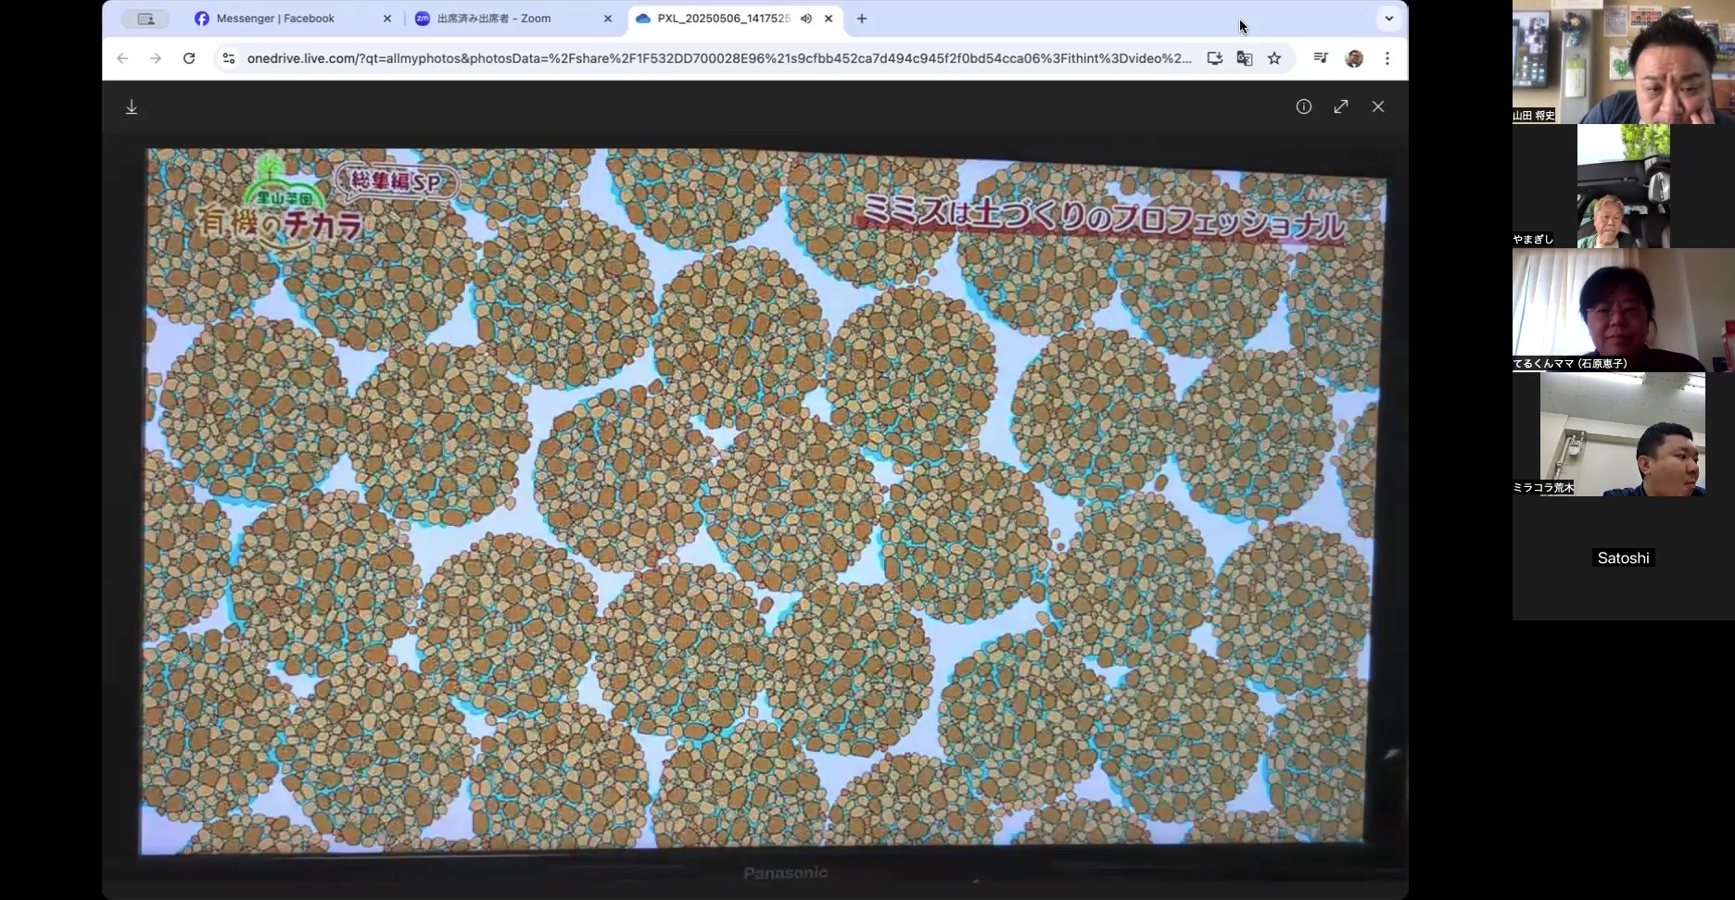Open the Chrome three-dot menu
This screenshot has height=900, width=1735.
(1387, 58)
